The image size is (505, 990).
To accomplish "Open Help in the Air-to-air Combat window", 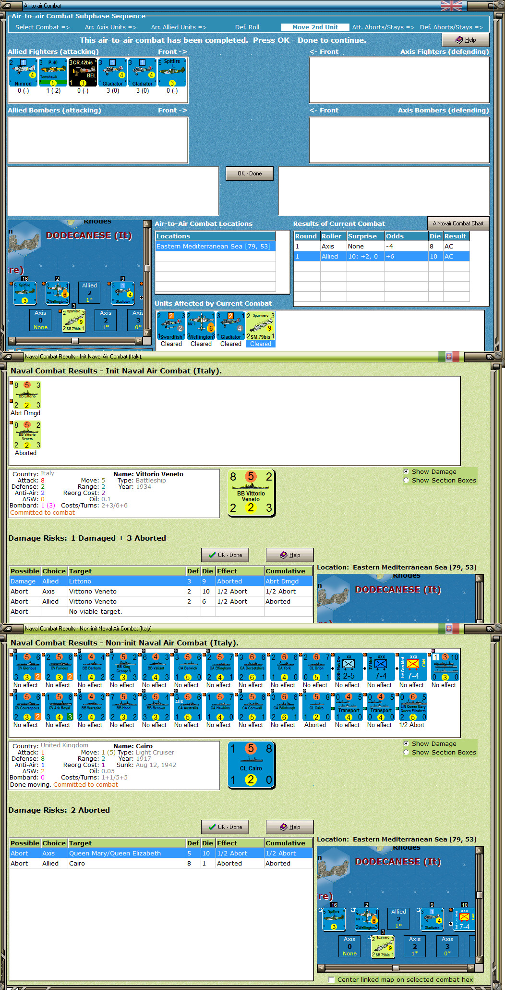I will pyautogui.click(x=466, y=40).
